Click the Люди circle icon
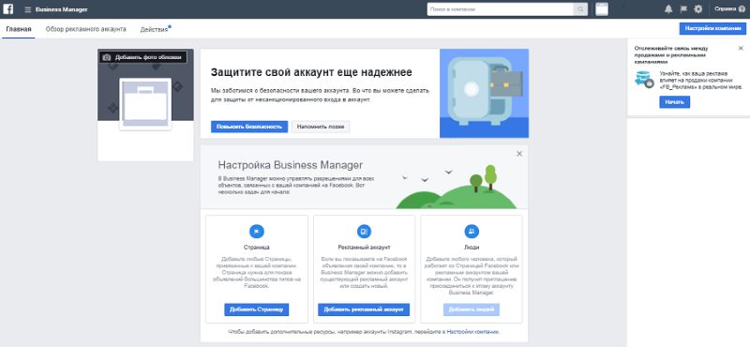 pyautogui.click(x=472, y=232)
